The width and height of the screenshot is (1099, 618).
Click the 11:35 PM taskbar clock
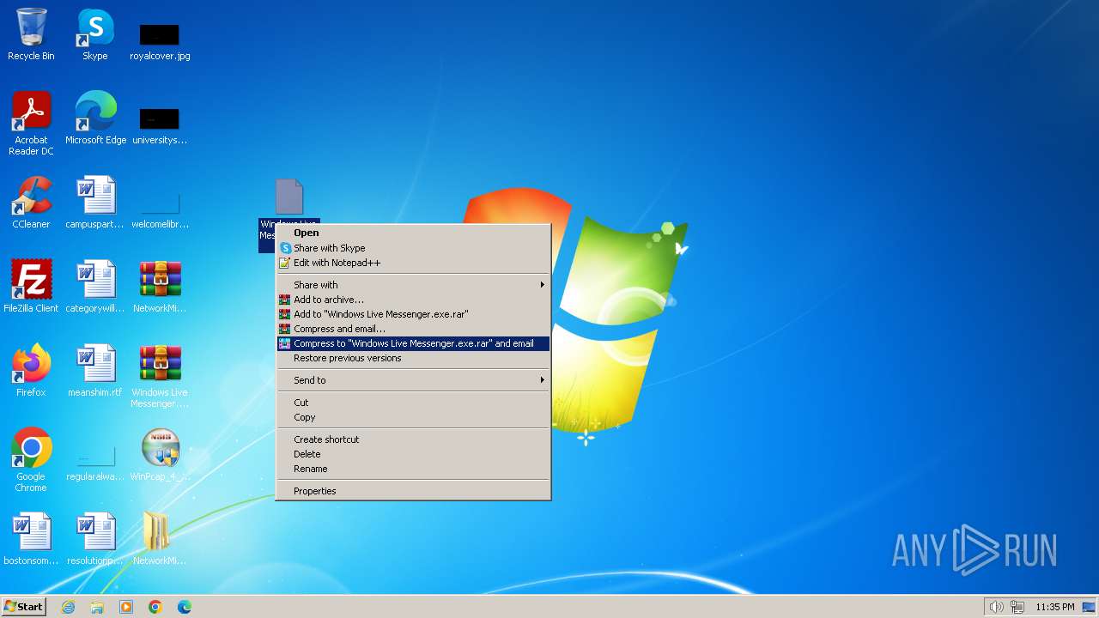click(x=1054, y=607)
